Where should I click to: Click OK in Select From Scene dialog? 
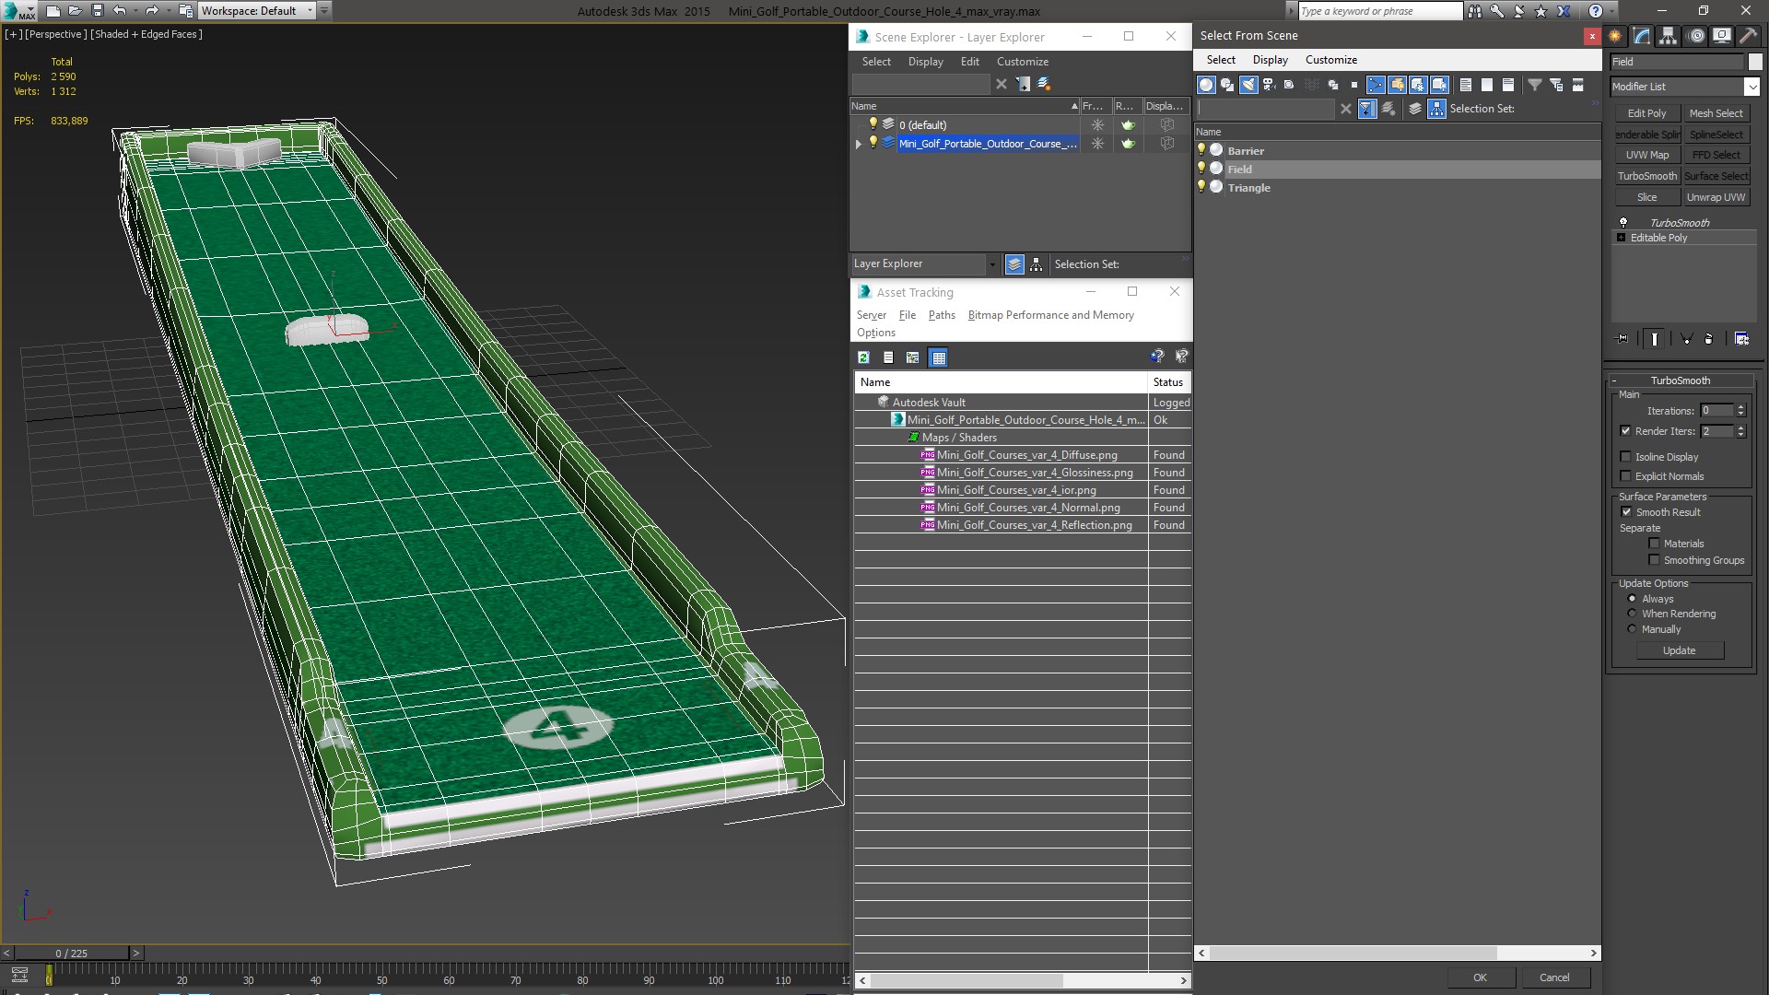1480,977
